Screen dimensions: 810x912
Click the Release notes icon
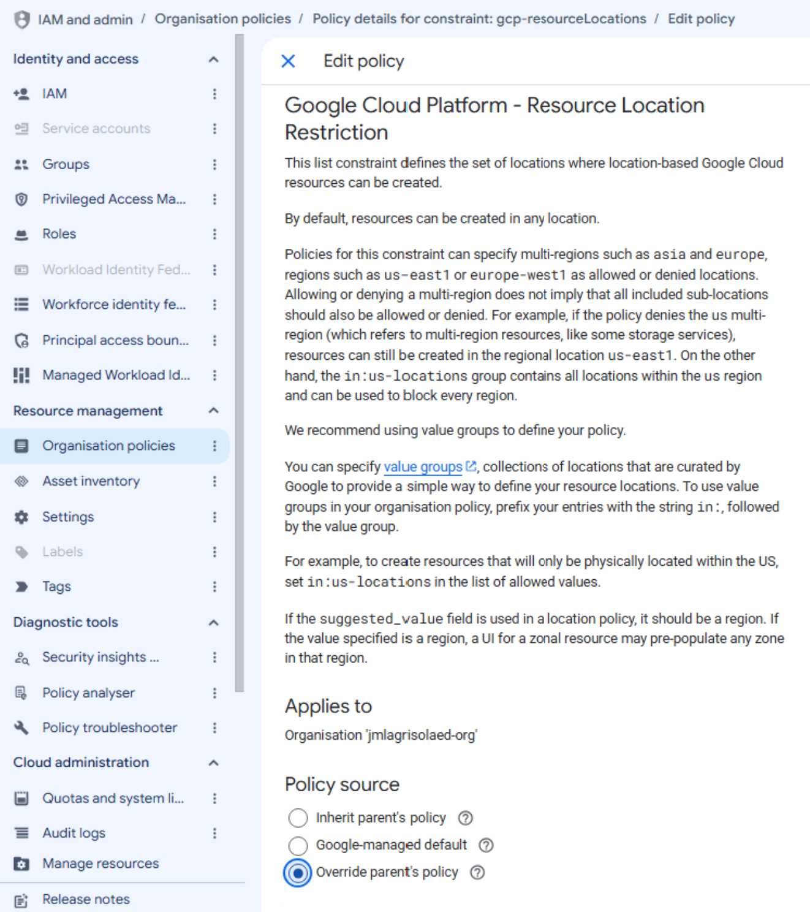point(21,900)
